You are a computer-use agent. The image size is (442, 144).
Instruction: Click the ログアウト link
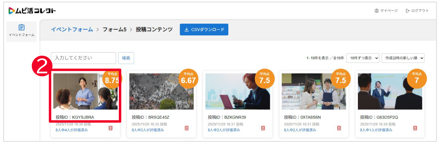(x=417, y=11)
